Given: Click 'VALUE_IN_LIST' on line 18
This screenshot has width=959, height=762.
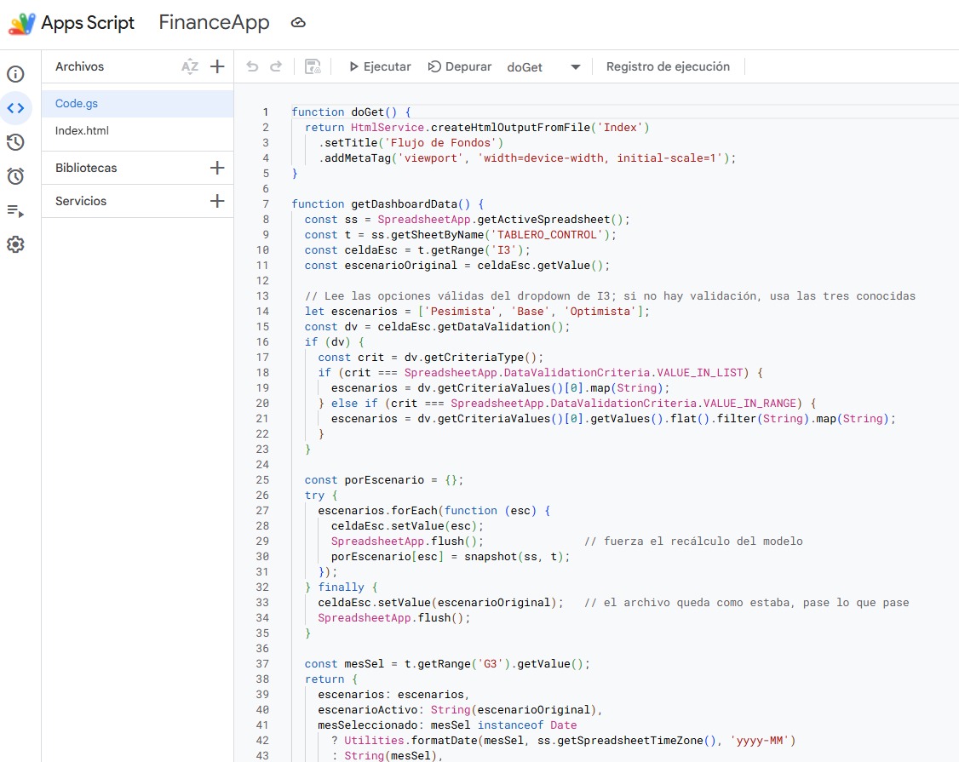Looking at the screenshot, I should point(700,372).
